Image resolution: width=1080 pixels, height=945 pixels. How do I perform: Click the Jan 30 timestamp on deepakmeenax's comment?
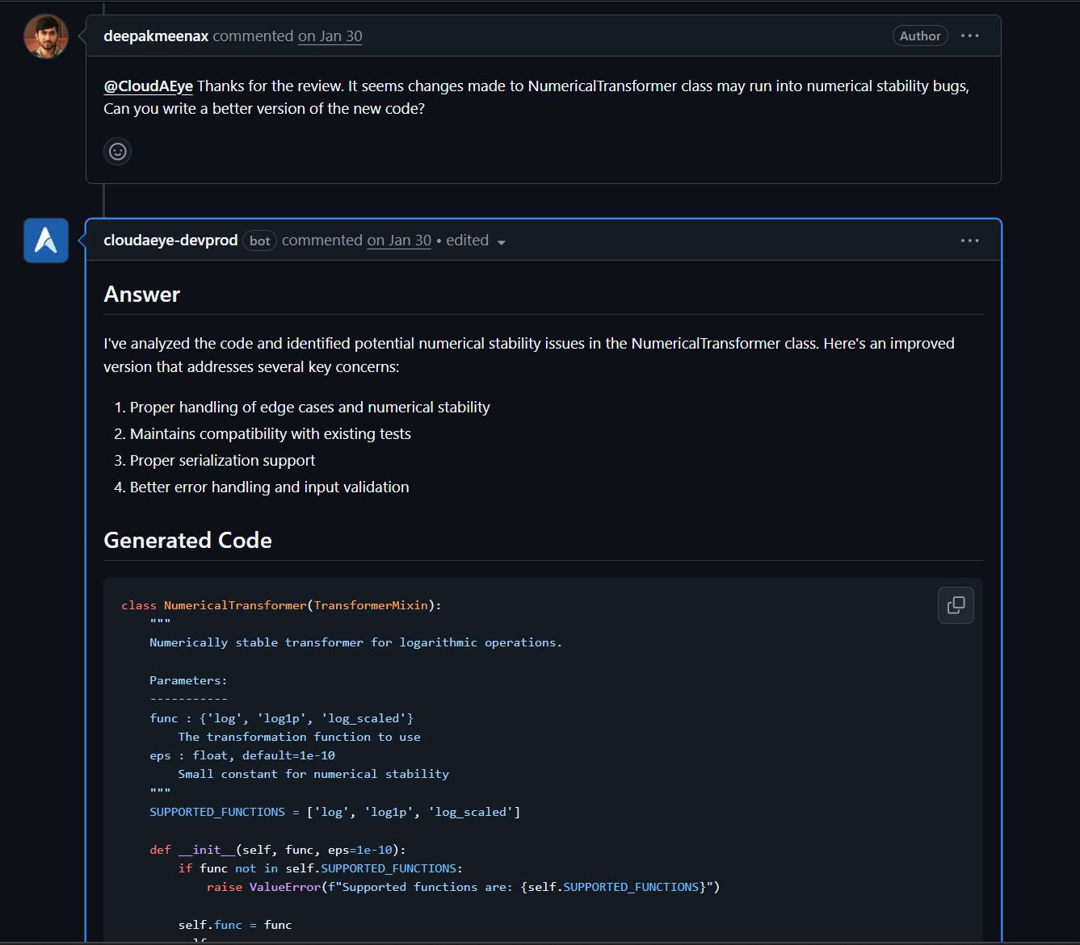coord(330,36)
